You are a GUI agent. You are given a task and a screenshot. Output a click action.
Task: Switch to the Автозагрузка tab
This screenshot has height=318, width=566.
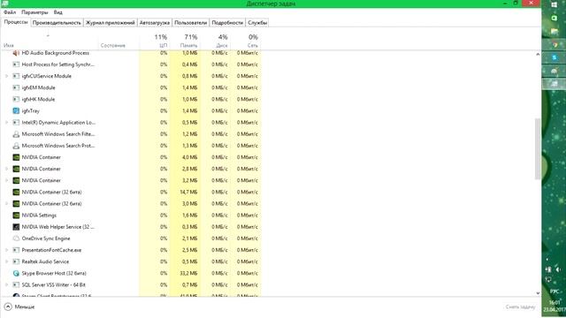[155, 23]
